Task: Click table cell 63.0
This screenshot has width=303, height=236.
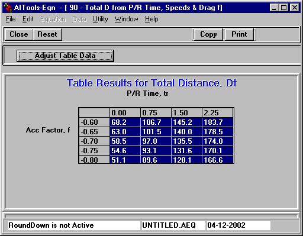Action: [x=125, y=132]
